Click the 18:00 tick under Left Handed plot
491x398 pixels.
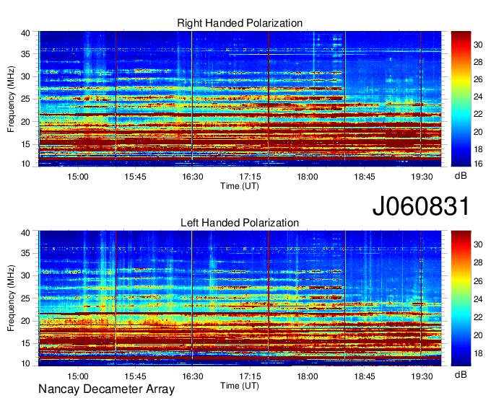point(307,376)
